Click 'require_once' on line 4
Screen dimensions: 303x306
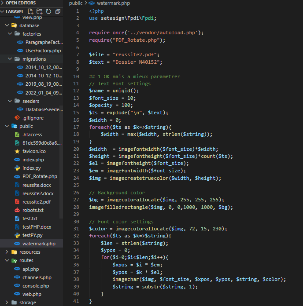(x=107, y=33)
